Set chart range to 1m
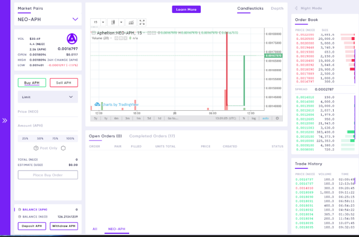This screenshot has width=359, height=237. (138, 118)
